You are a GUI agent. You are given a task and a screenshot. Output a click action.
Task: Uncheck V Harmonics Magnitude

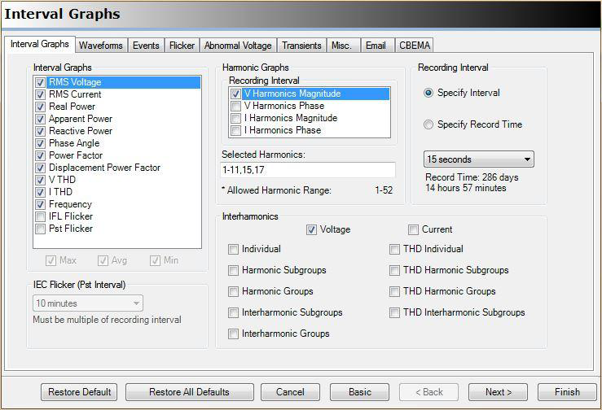coord(235,94)
